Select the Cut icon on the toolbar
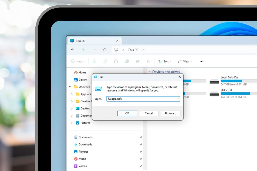 pos(94,61)
